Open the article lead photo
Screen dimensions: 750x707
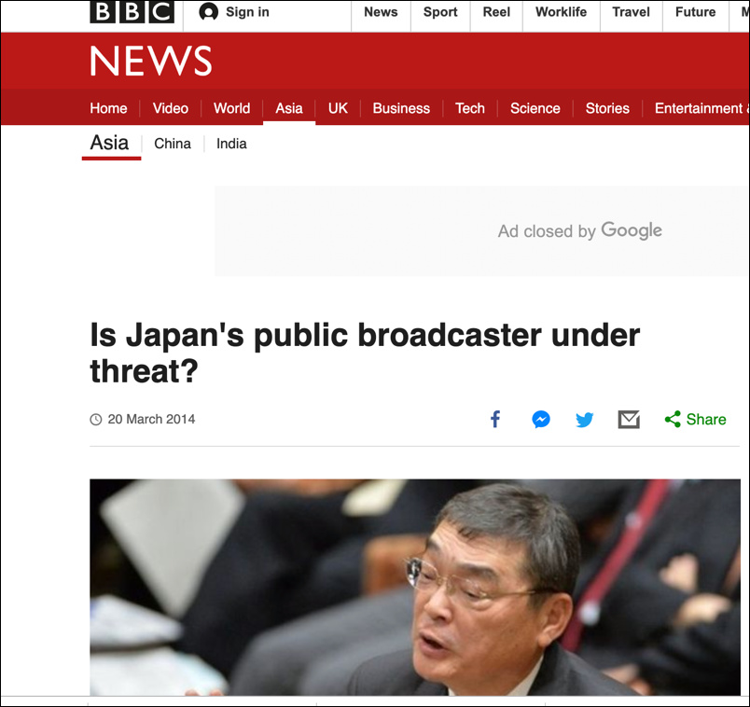(x=415, y=587)
